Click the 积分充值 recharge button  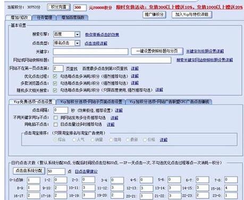click(x=58, y=7)
